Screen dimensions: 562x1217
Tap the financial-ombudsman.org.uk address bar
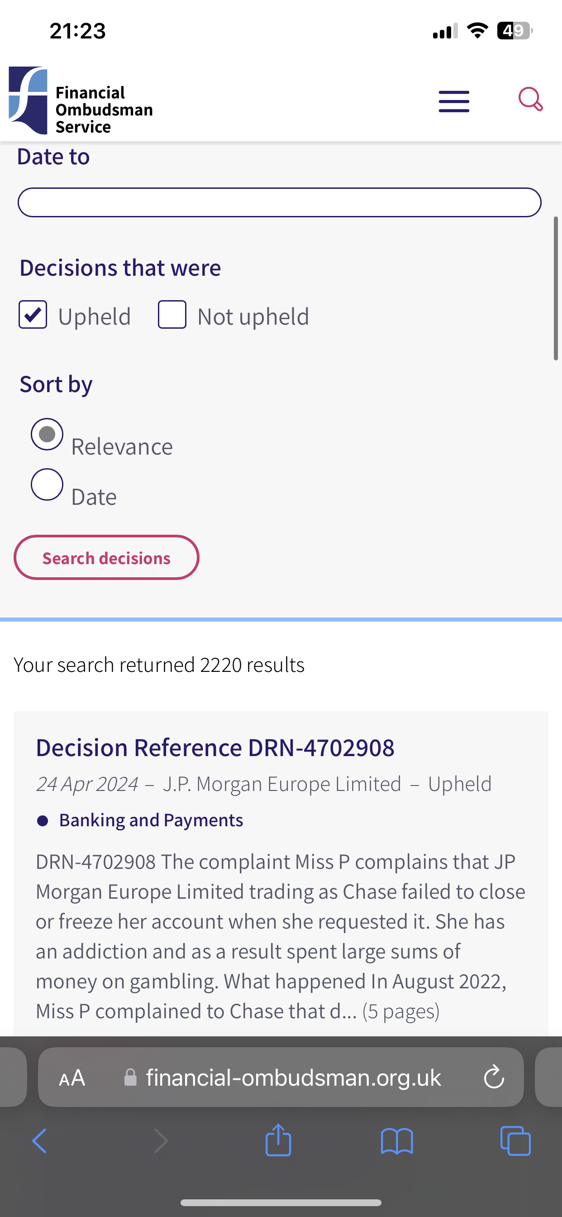(293, 1078)
